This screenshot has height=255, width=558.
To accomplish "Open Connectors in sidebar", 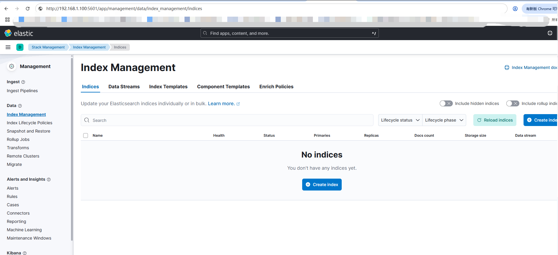I will pyautogui.click(x=18, y=213).
